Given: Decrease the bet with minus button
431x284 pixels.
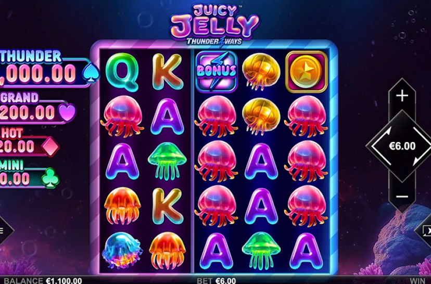Looking at the screenshot, I should click(402, 197).
